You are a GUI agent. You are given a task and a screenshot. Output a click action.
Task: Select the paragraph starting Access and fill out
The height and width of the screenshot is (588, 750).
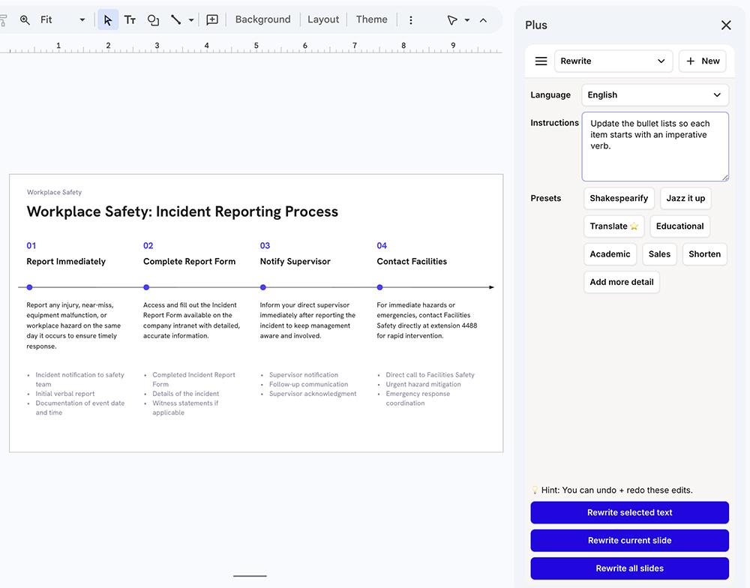pyautogui.click(x=191, y=320)
